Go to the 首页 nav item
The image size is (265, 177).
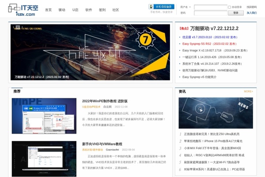[48, 10]
